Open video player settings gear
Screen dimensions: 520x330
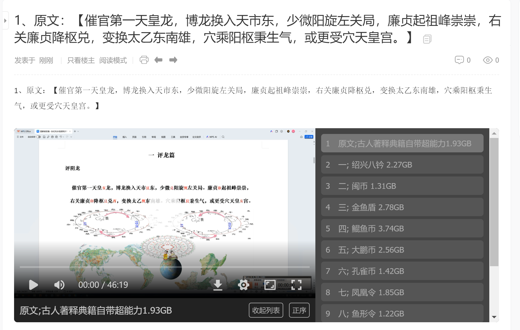click(243, 285)
